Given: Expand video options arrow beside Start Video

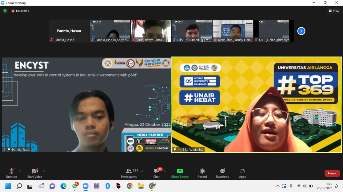Looking at the screenshot, I should tap(44, 171).
